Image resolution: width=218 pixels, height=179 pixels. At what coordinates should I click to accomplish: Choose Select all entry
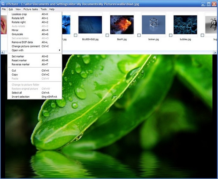pos(34,93)
